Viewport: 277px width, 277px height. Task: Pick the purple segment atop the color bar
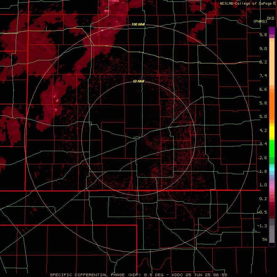272,31
